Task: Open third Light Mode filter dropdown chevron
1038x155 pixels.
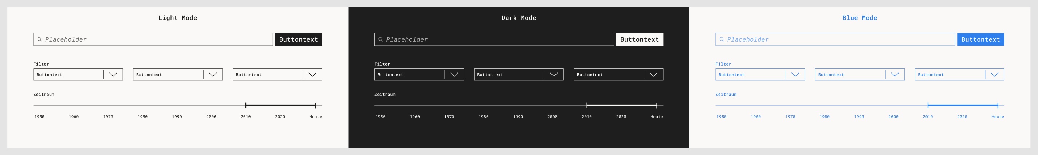Action: (x=312, y=75)
